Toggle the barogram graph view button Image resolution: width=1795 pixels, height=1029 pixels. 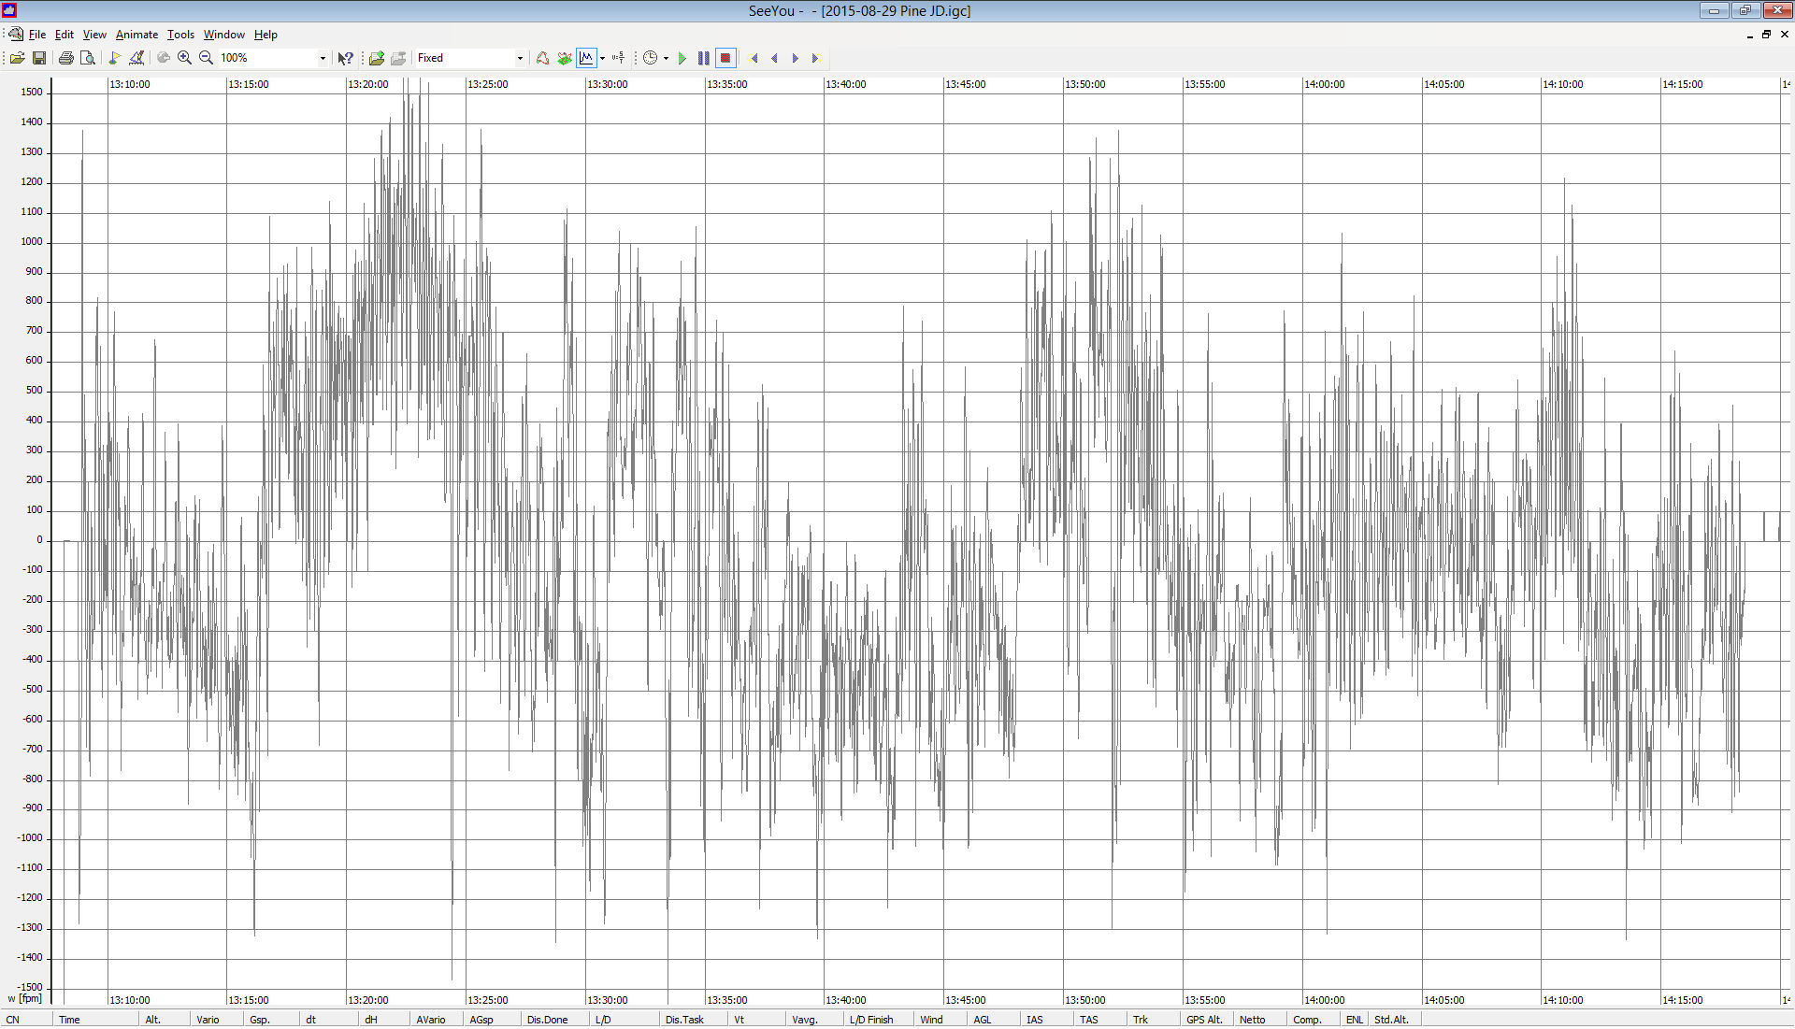tap(586, 58)
